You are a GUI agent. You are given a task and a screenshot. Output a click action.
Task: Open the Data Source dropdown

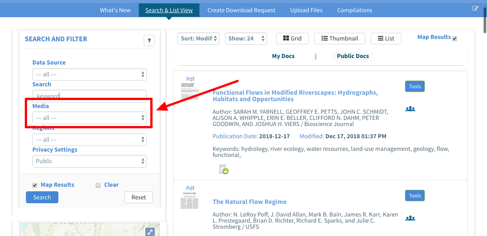click(x=89, y=74)
